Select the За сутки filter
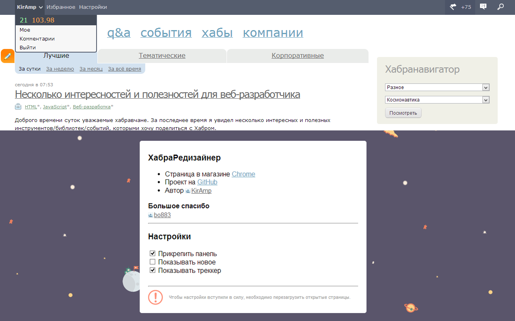The height and width of the screenshot is (321, 515). coord(30,69)
